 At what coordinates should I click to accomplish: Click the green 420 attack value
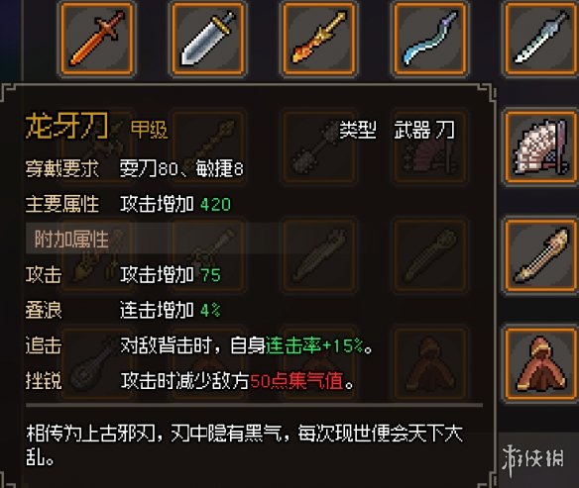(x=216, y=205)
